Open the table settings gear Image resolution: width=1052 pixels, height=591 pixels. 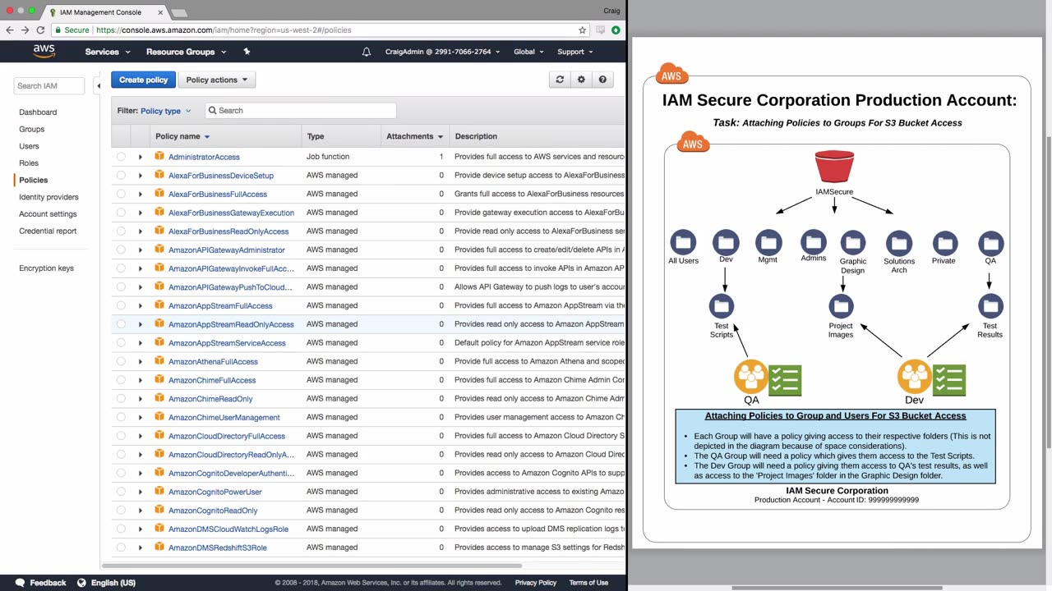coord(581,80)
